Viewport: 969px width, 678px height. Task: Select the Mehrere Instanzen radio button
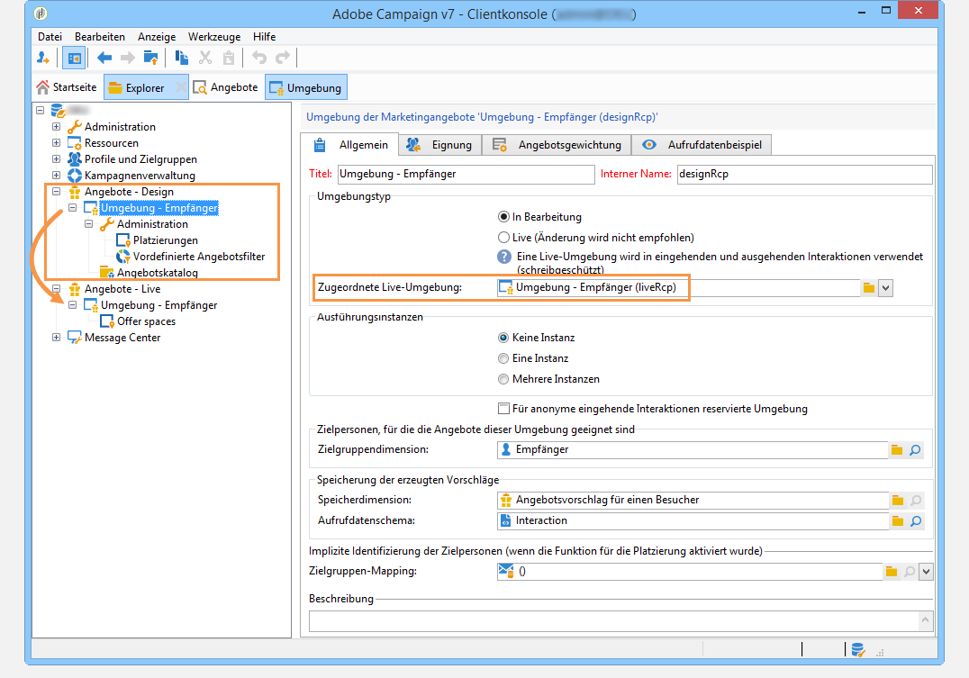pyautogui.click(x=503, y=379)
